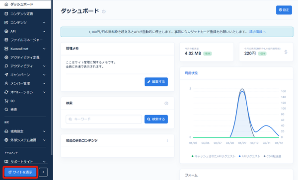Click the 06/09 chart date label
This screenshot has height=180, width=298.
242,143
